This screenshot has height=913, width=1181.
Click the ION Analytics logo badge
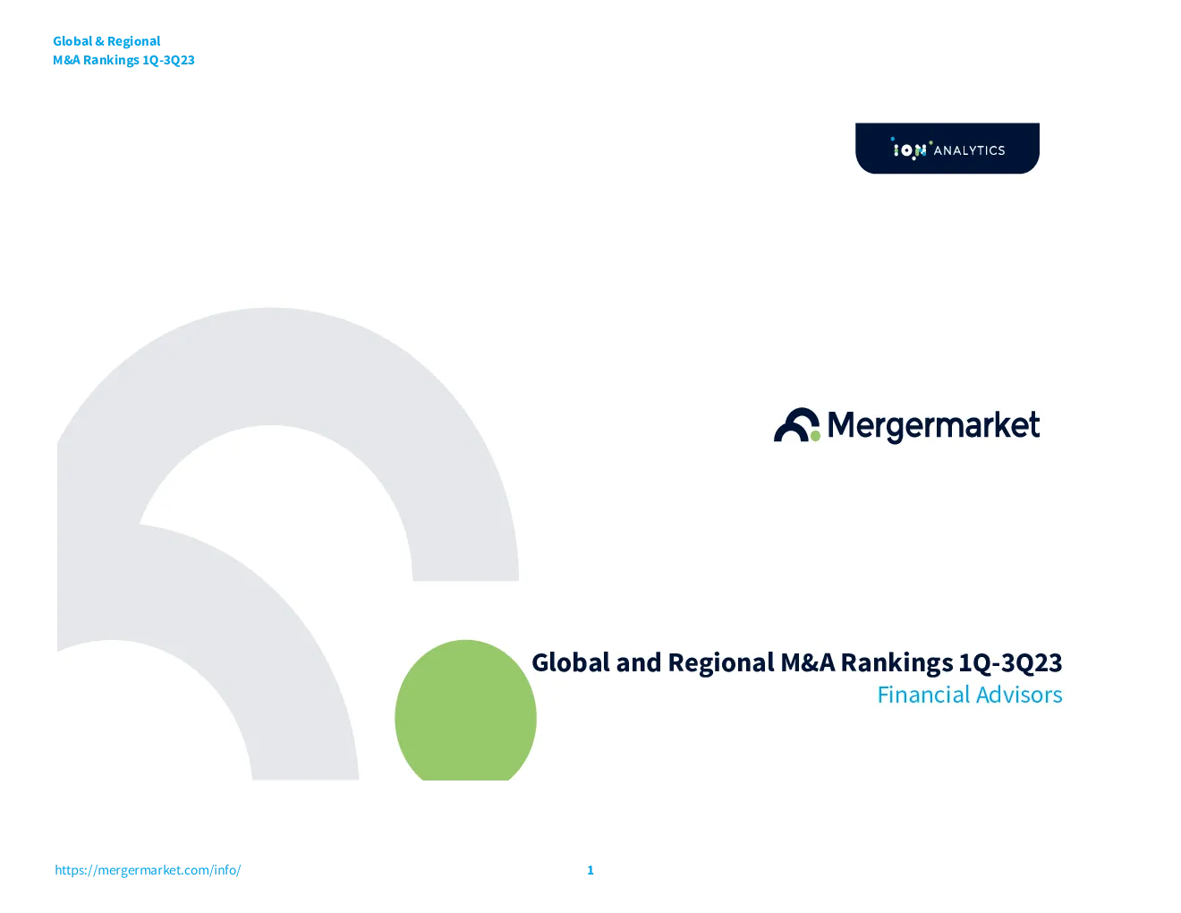pos(947,149)
